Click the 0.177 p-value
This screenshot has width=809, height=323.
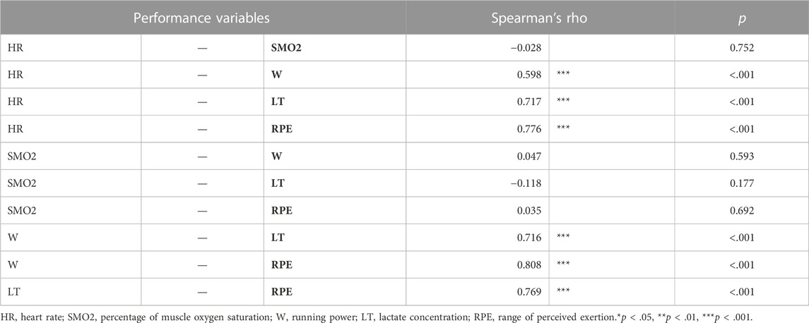pos(741,183)
